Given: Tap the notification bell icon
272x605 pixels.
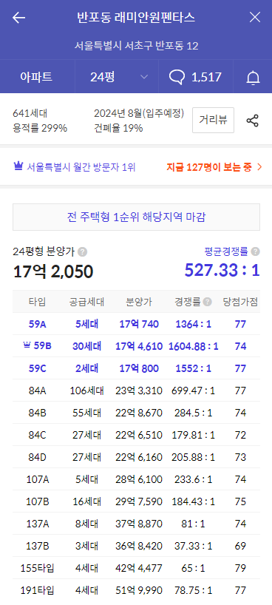Looking at the screenshot, I should 253,77.
